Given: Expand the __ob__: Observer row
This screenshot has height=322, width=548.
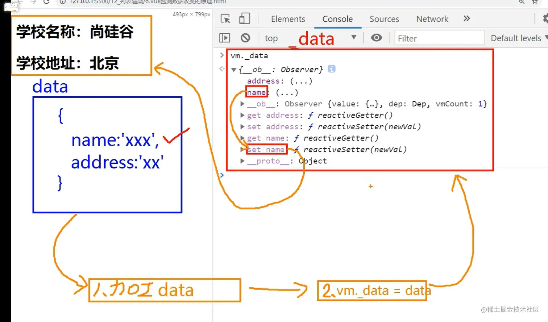Looking at the screenshot, I should pos(242,104).
